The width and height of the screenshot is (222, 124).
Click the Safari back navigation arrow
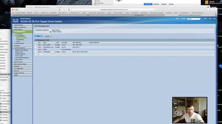pyautogui.click(x=20, y=10)
